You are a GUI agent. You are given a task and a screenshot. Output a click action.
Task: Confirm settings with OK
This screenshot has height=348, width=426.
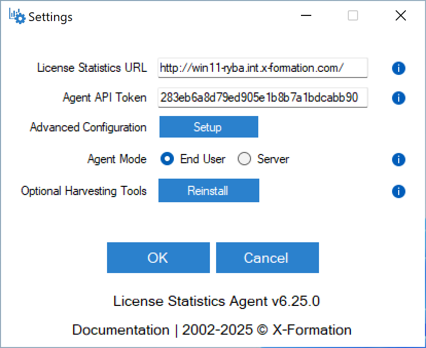[158, 258]
